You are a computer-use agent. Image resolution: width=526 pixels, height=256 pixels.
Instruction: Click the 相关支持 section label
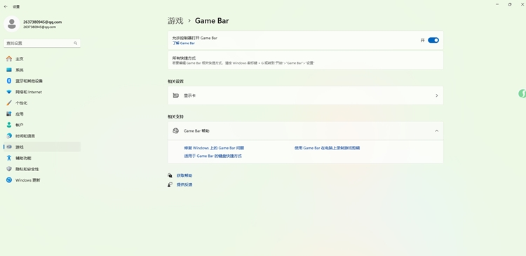pos(175,116)
